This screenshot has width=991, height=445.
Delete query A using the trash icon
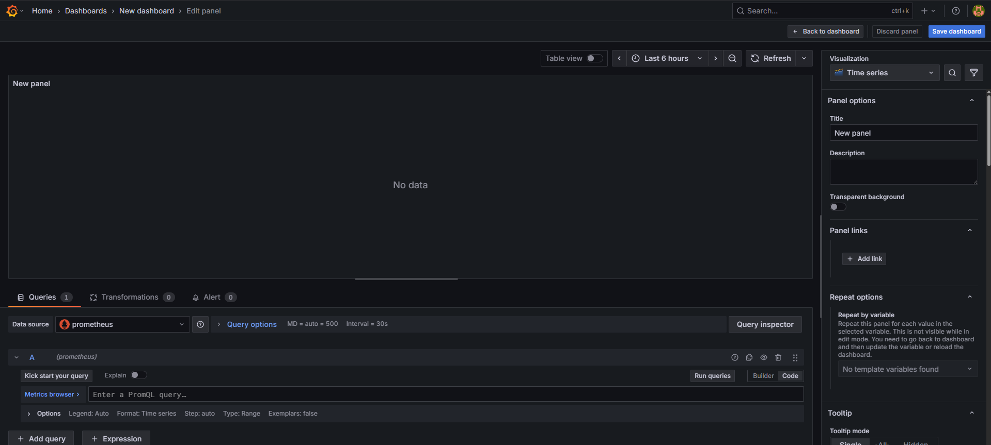778,357
